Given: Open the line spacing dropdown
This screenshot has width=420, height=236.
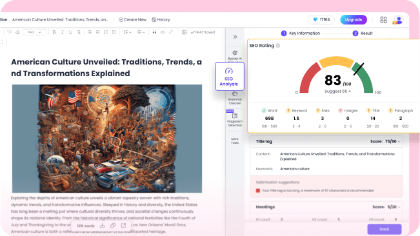Looking at the screenshot, I should (x=128, y=32).
